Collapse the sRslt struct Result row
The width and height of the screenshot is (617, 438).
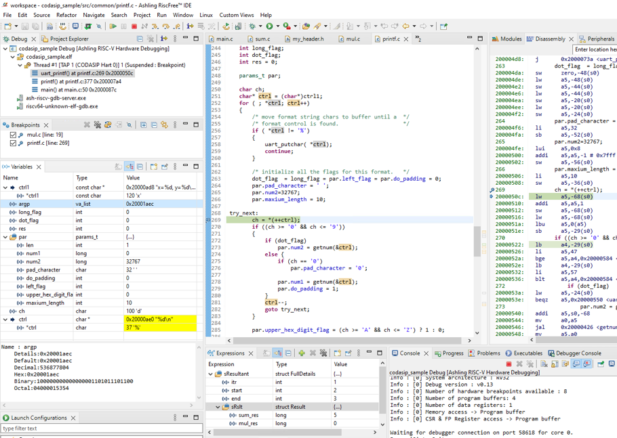tap(218, 407)
